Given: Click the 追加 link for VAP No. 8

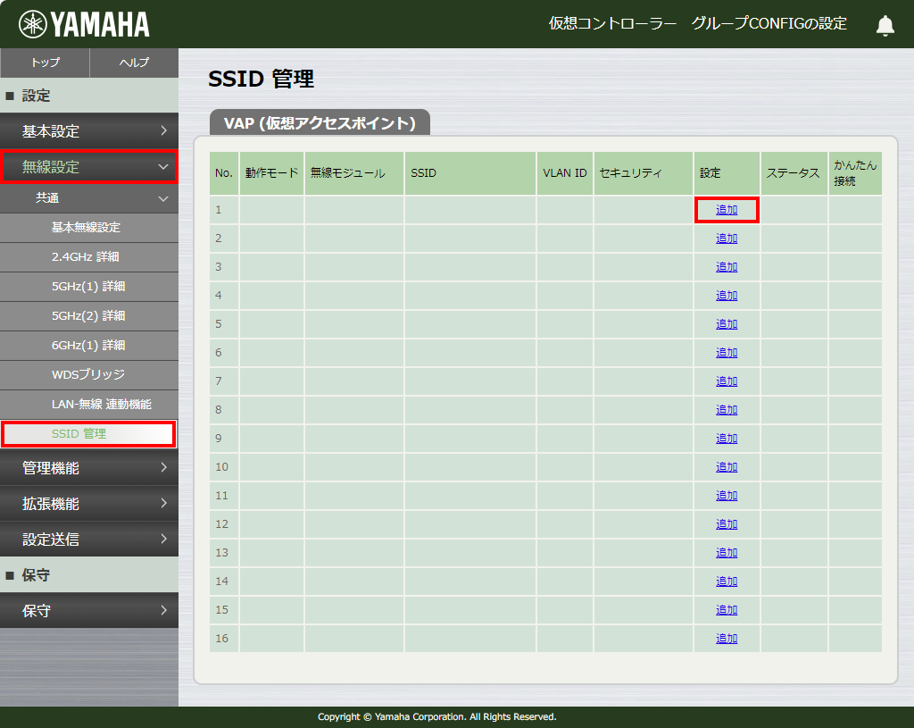Looking at the screenshot, I should click(x=727, y=410).
